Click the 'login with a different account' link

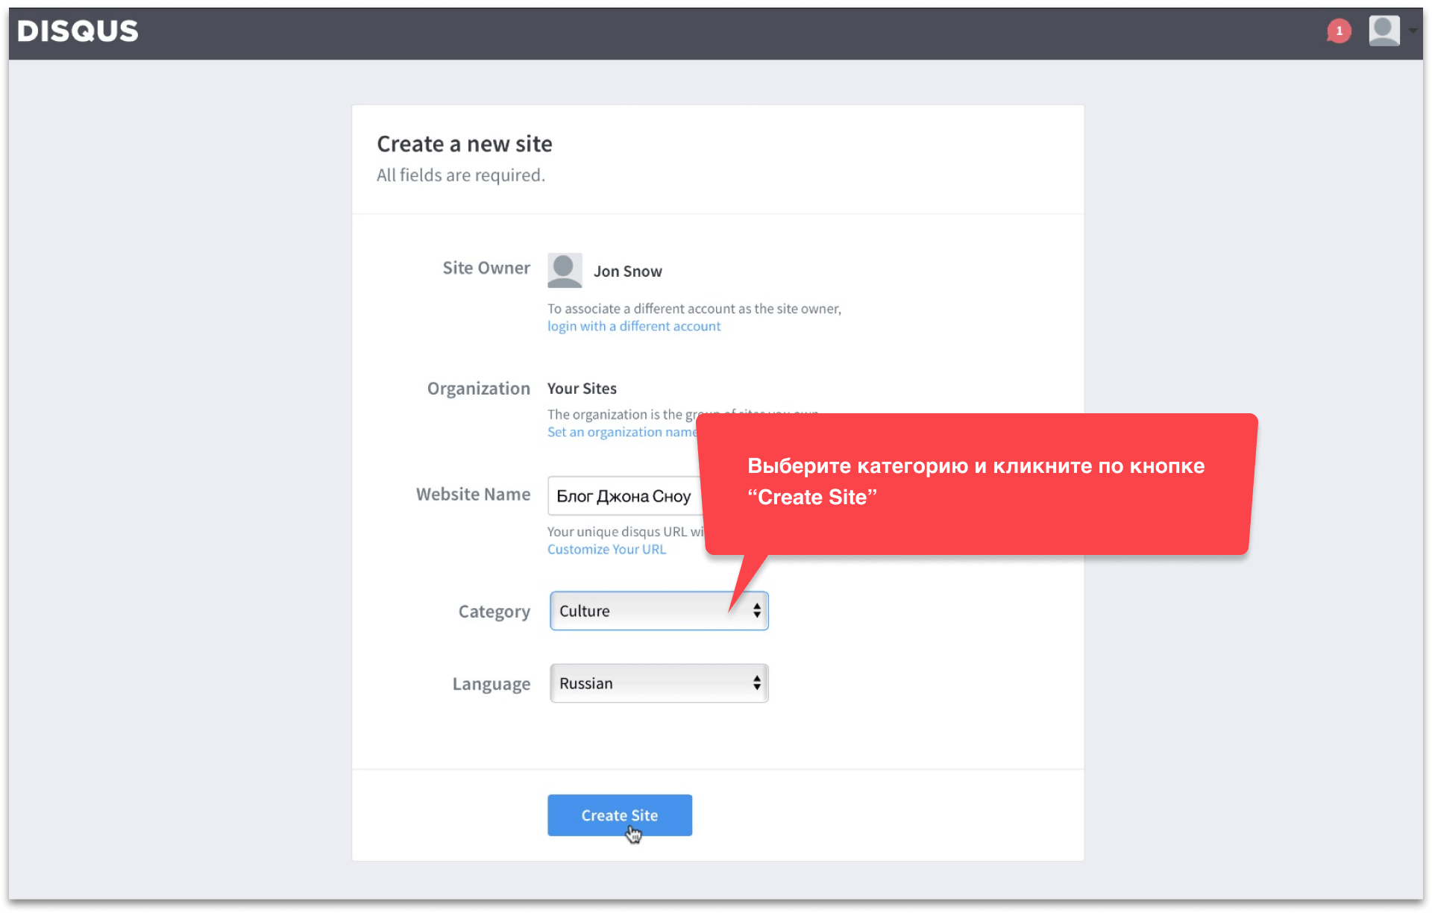(x=633, y=326)
